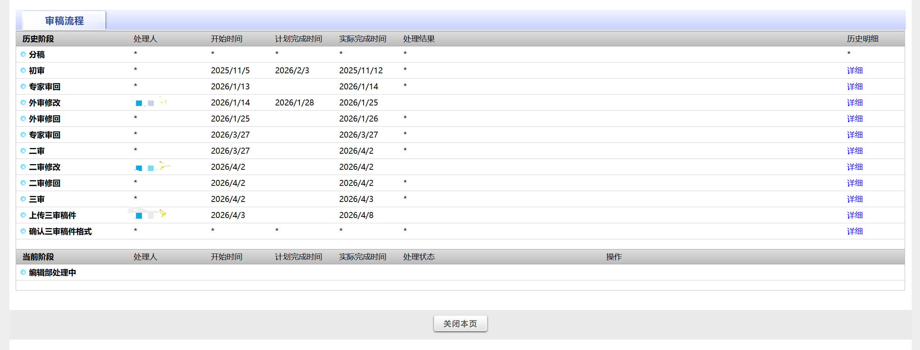
Task: Open 详细 link for 二审修改
Action: point(855,167)
